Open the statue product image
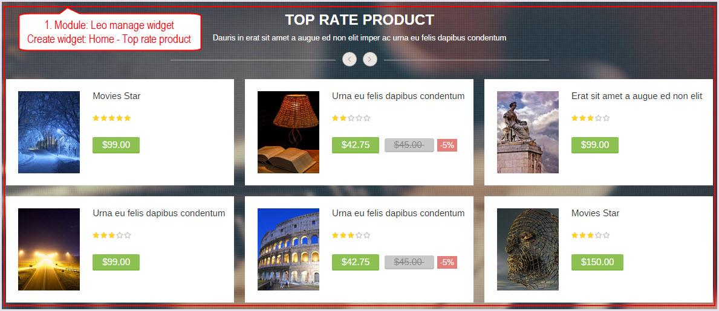The image size is (719, 311). tap(528, 132)
